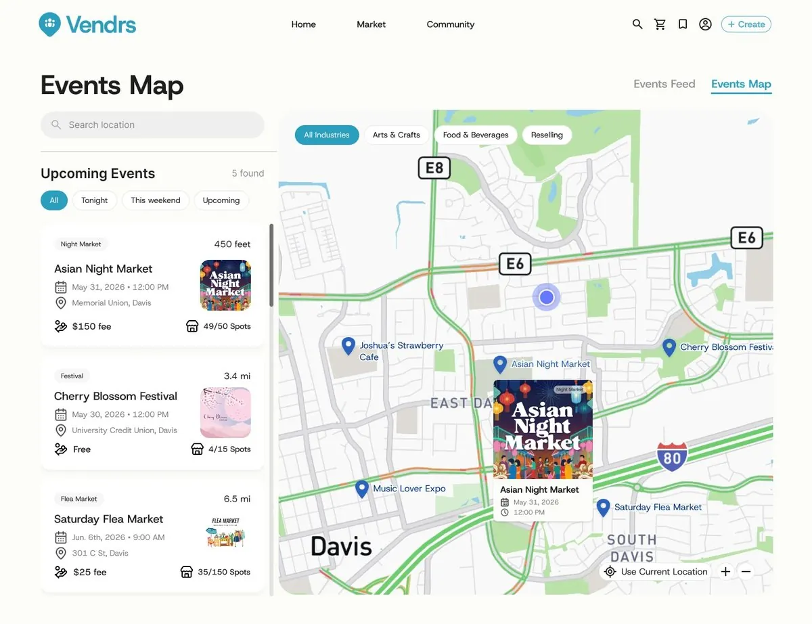Zoom out the map with minus icon
812x624 pixels.
coord(746,571)
